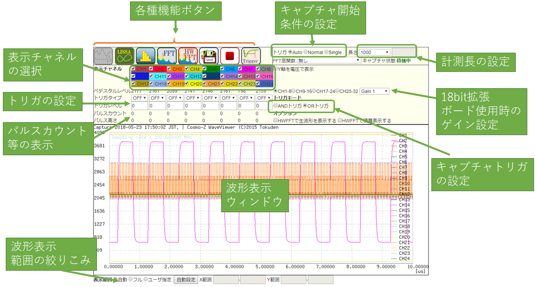Enable HWFFTで生波形を表示する option
Screen dimensions: 535x287
click(275, 121)
